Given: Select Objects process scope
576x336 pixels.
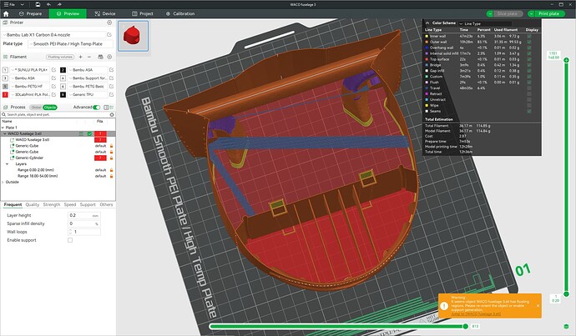Looking at the screenshot, I should coord(49,107).
